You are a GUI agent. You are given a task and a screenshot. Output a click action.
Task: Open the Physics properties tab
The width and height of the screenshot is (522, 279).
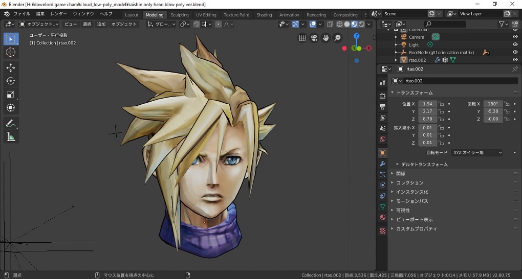(x=382, y=185)
